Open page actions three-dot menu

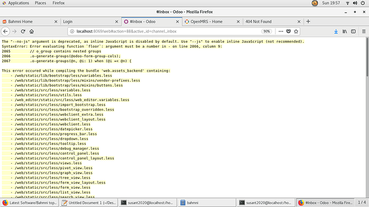coord(281,32)
